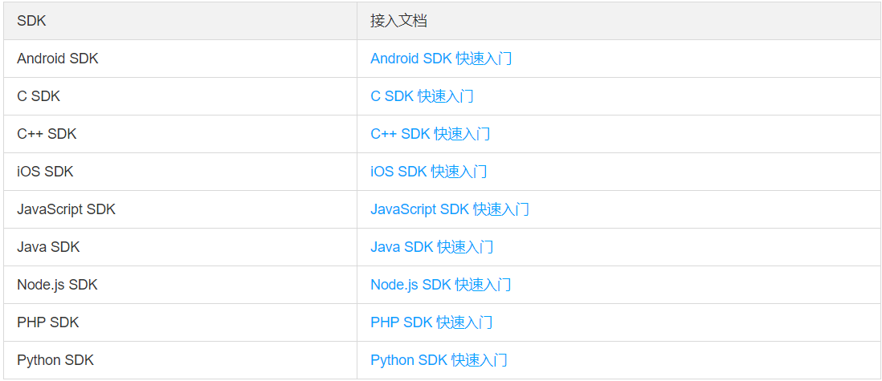Open the Node.js SDK 快速入门 link
Image resolution: width=882 pixels, height=381 pixels.
(x=440, y=285)
